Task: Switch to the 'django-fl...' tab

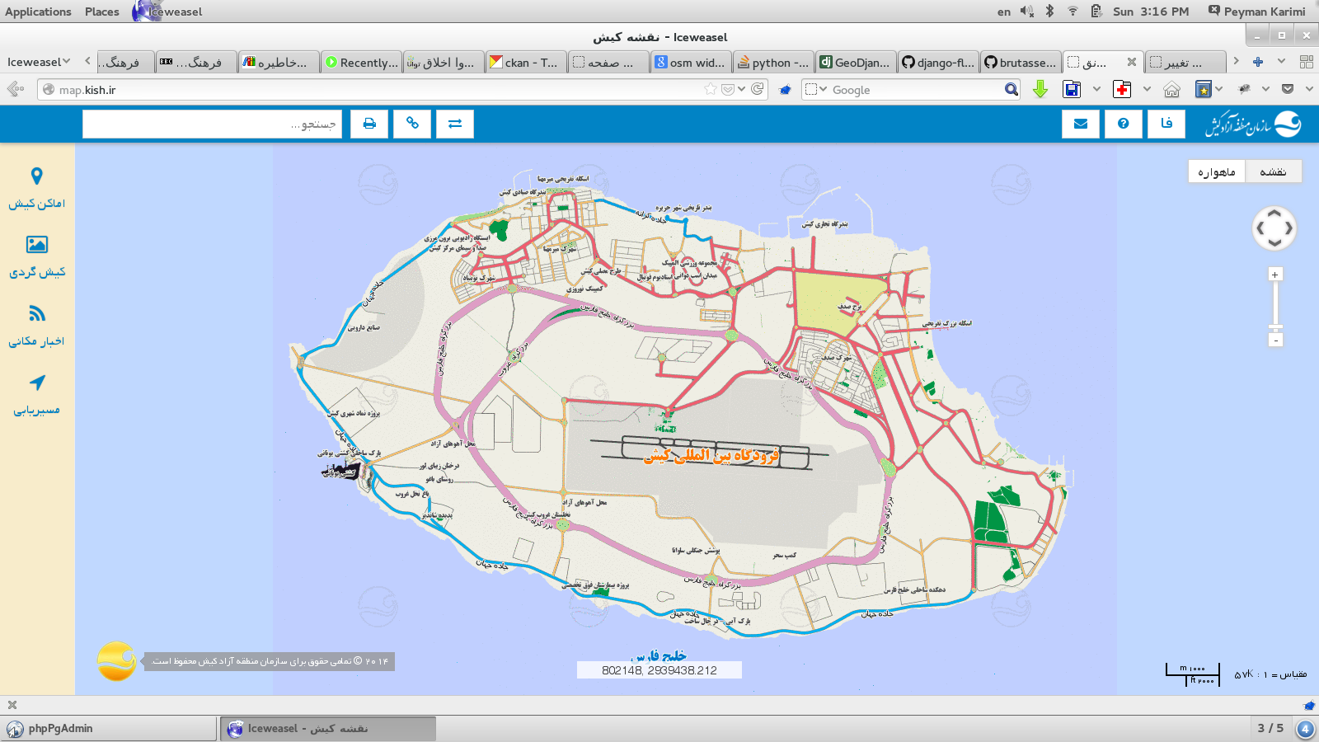Action: (938, 62)
